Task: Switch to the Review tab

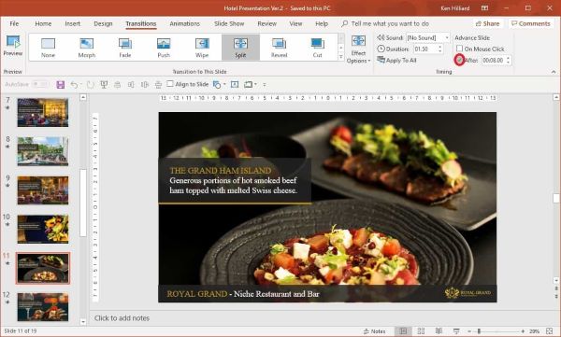Action: 266,23
